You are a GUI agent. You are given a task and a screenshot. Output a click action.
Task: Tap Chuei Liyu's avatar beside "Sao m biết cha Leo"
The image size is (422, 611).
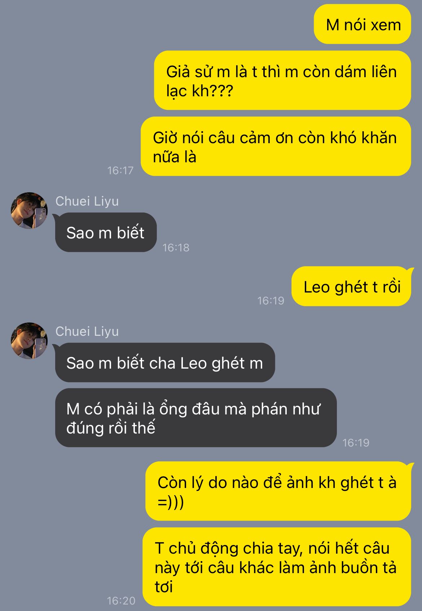(x=29, y=340)
